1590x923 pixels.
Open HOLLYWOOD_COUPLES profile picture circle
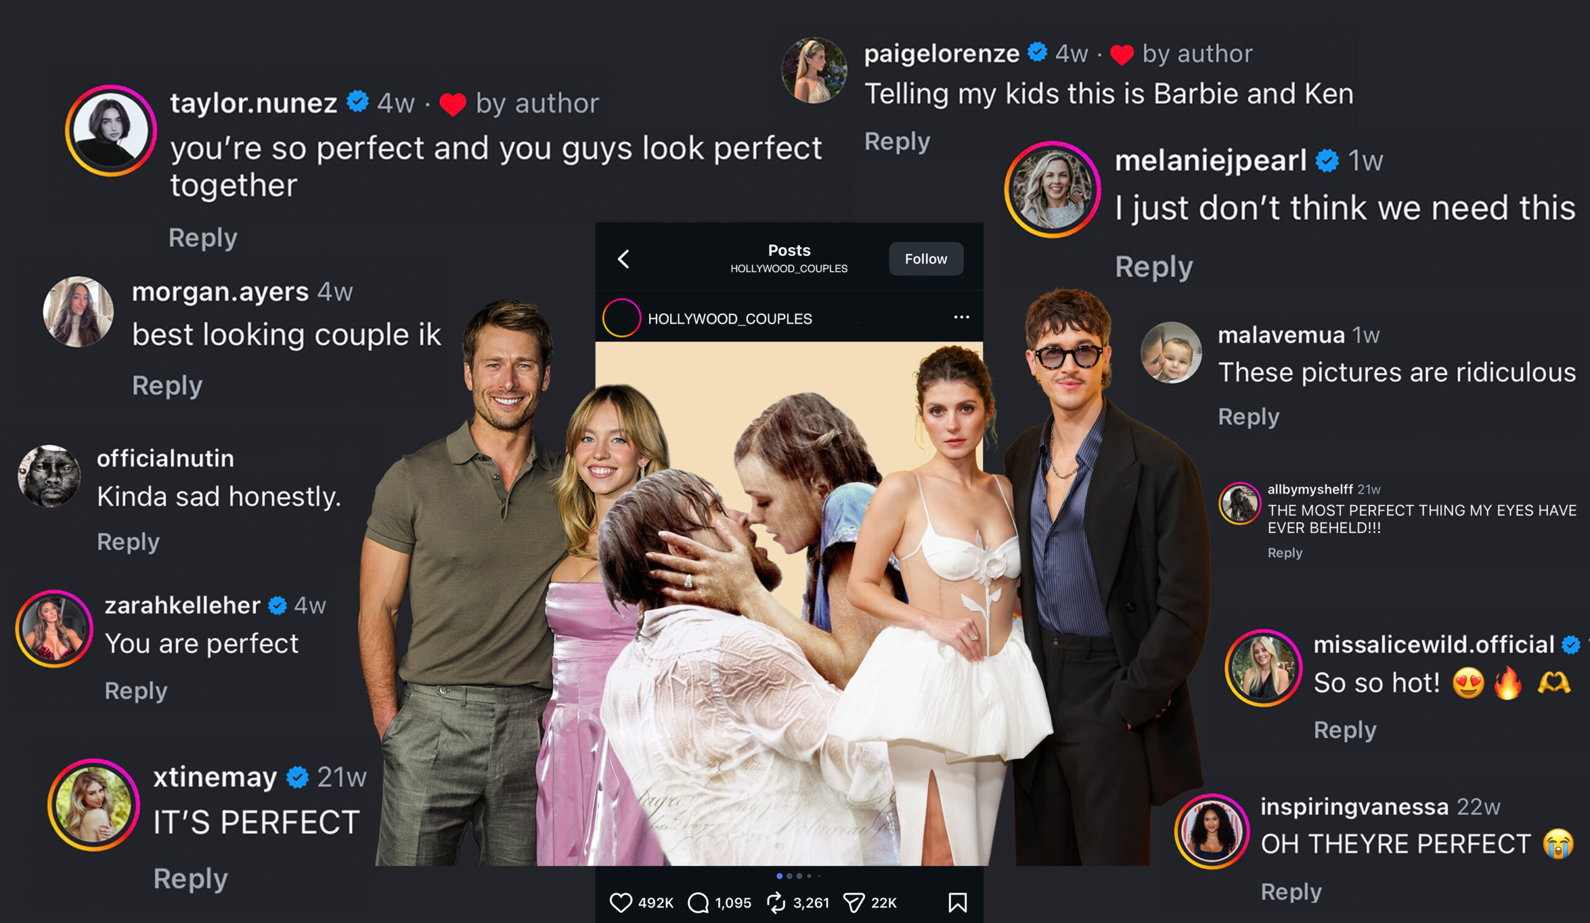622,318
